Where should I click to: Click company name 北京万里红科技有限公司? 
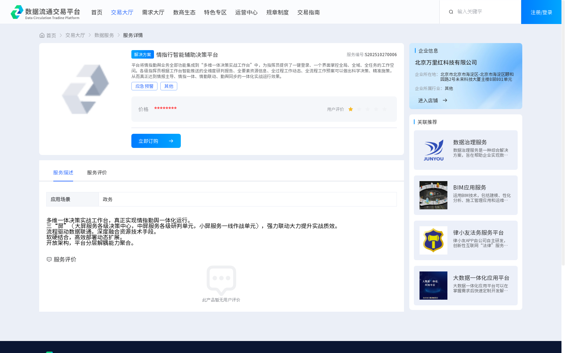pos(446,62)
